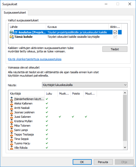Click the IT-koulutus padlock source icon
Viewport: 136px width, 167px height.
tap(11, 32)
